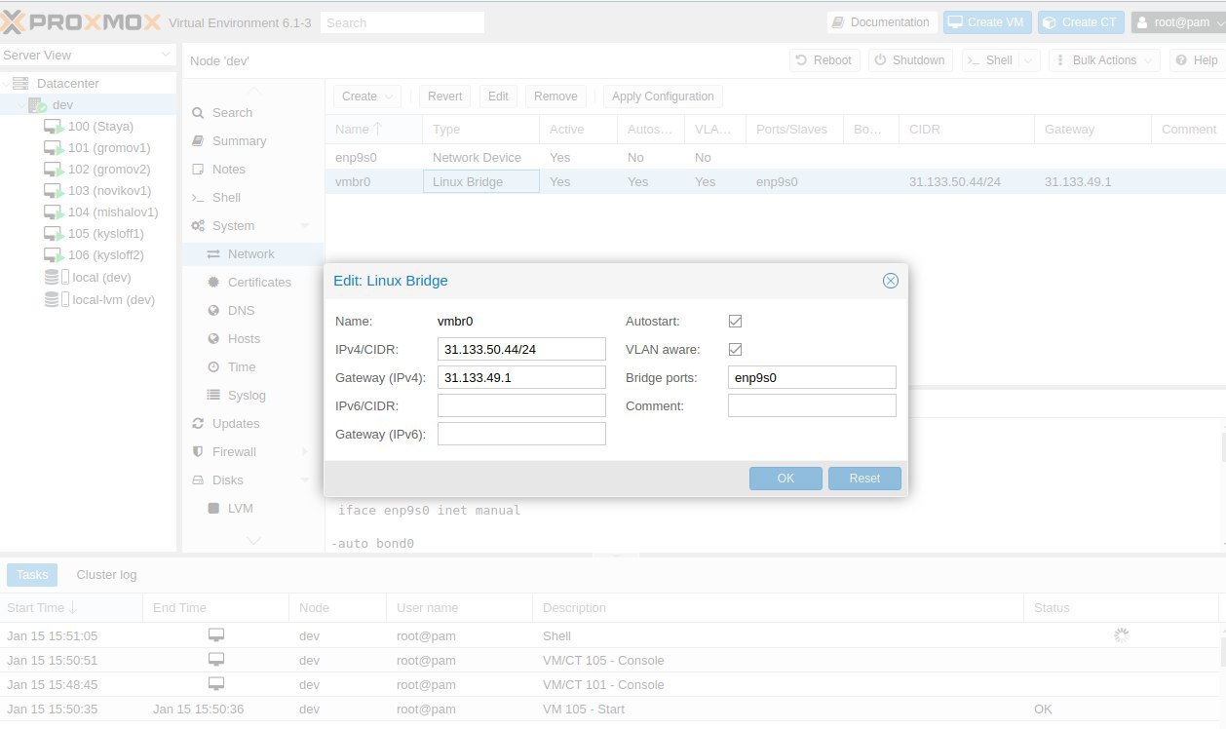1226x729 pixels.
Task: Click the dev node icon in tree
Action: click(x=37, y=105)
